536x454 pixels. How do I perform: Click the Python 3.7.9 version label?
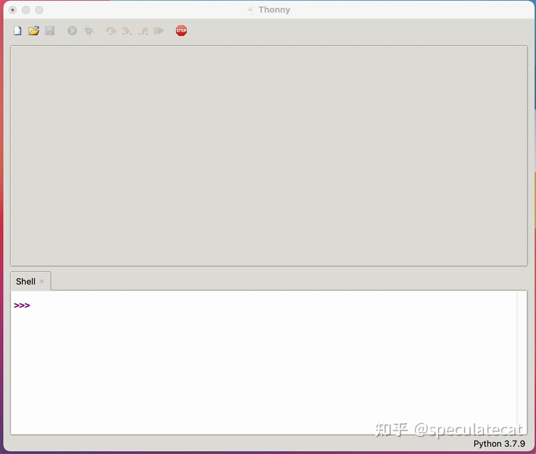coord(499,443)
